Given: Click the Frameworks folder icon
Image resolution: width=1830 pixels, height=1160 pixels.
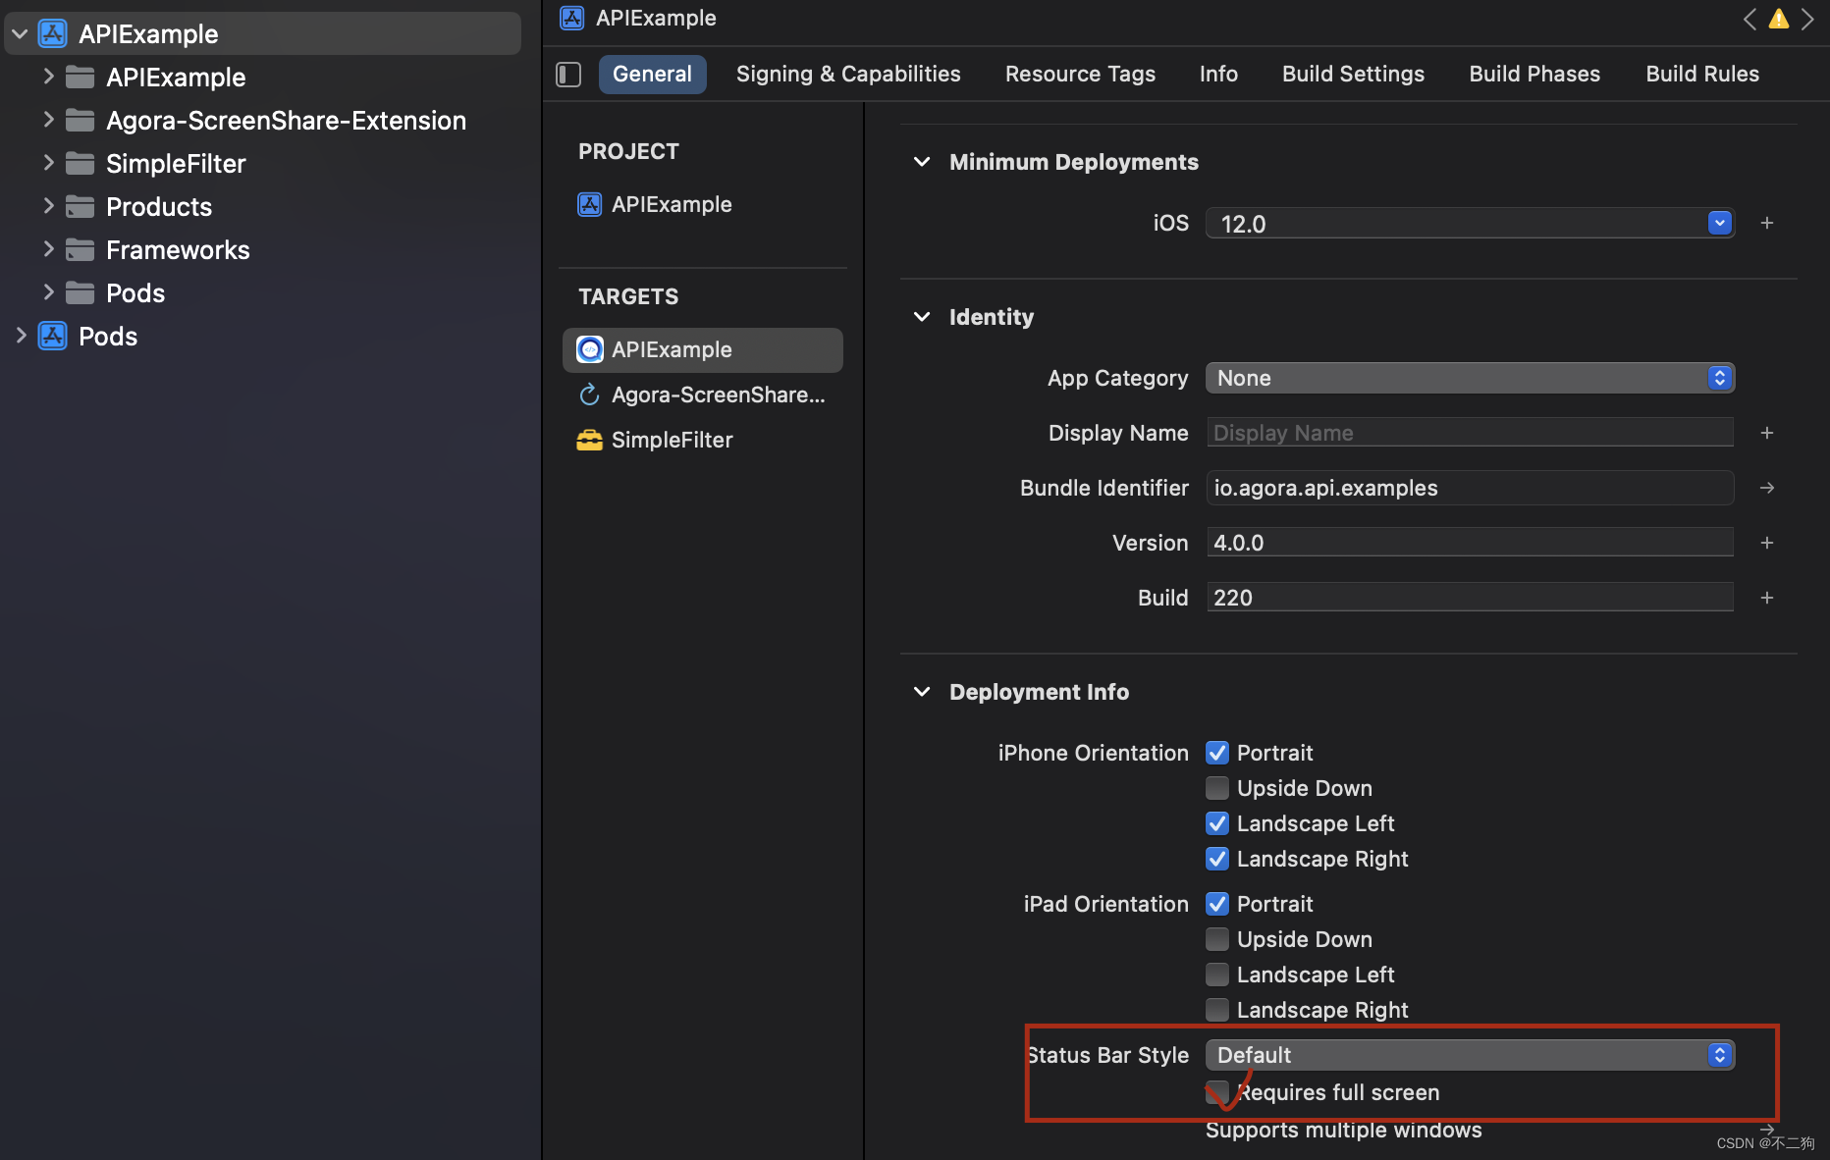Looking at the screenshot, I should [x=80, y=250].
